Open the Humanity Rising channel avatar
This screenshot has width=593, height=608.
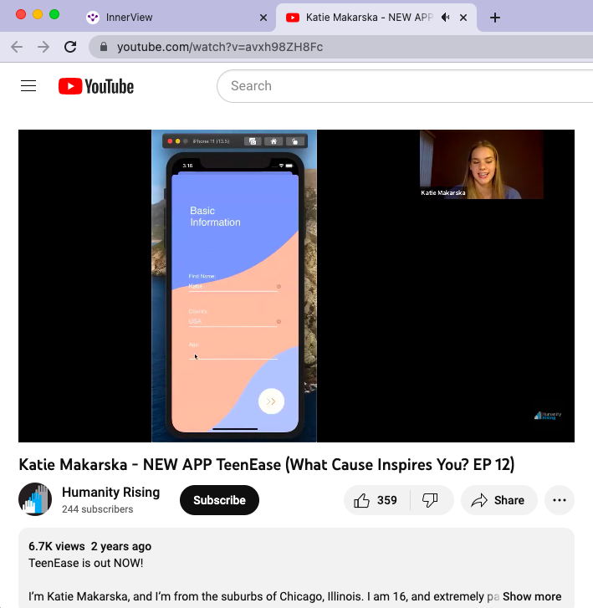pos(35,499)
